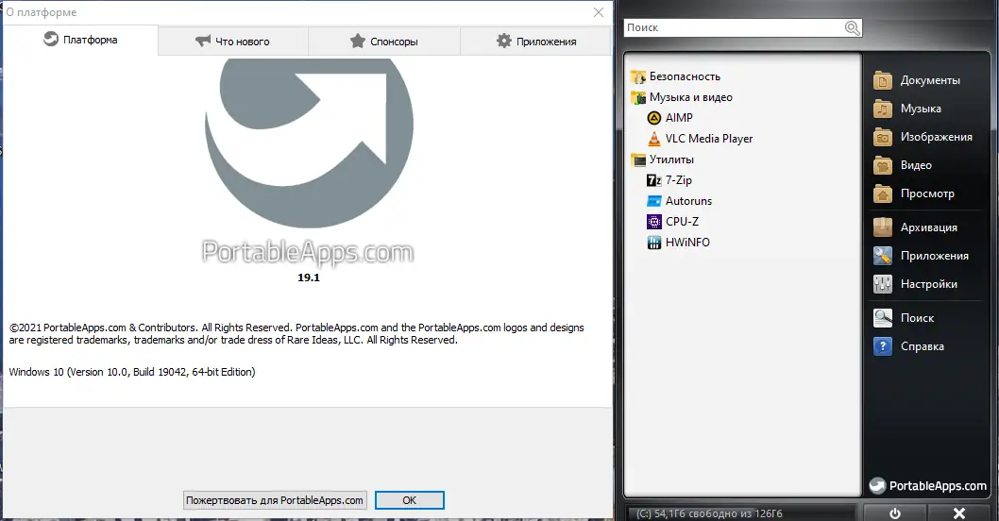Launch HWiNFO via its icon
Image resolution: width=999 pixels, height=521 pixels.
click(x=653, y=243)
